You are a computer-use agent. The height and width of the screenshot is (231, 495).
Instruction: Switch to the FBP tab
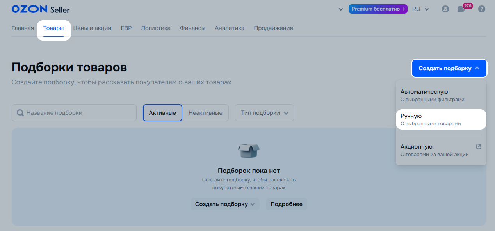pos(126,28)
